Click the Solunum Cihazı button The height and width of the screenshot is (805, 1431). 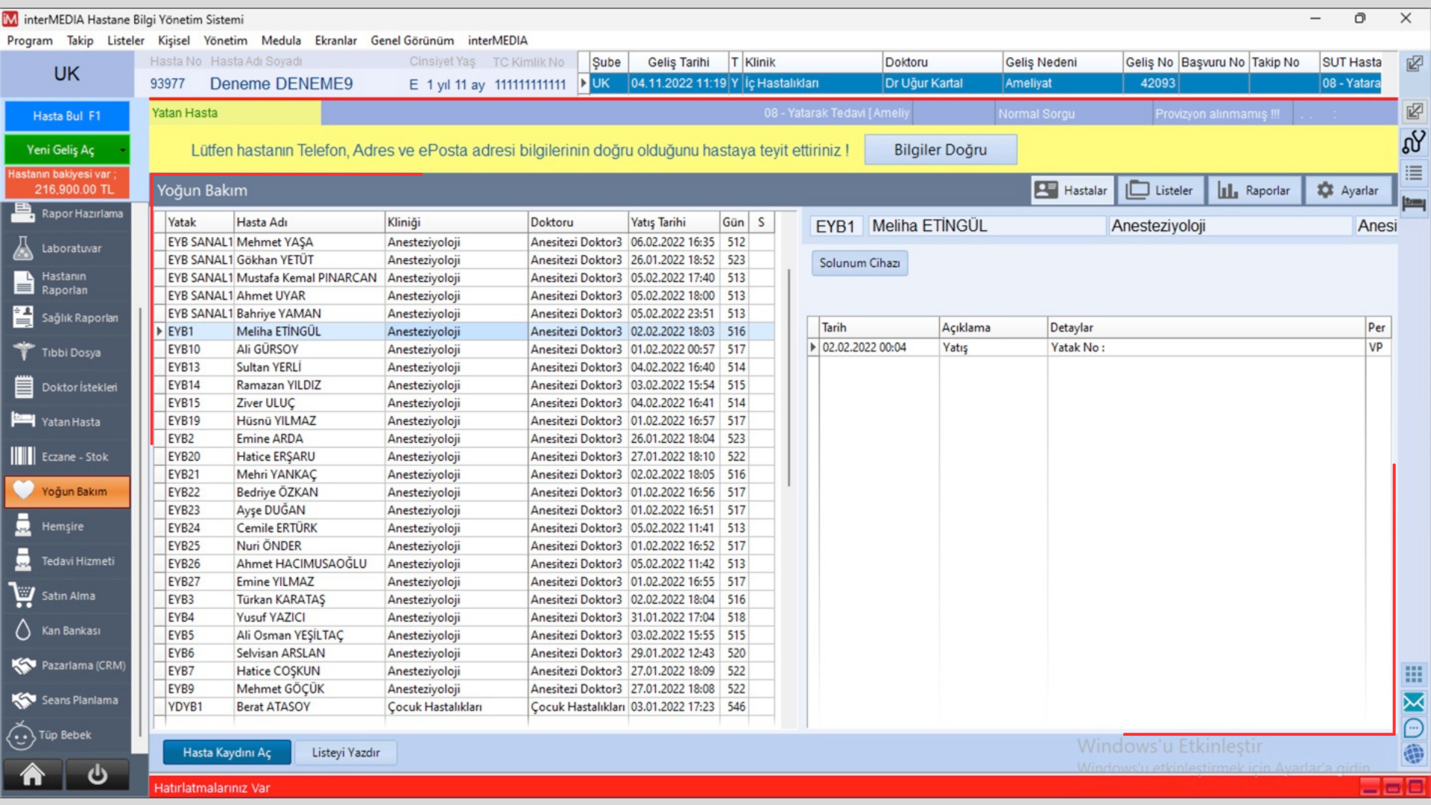click(859, 263)
